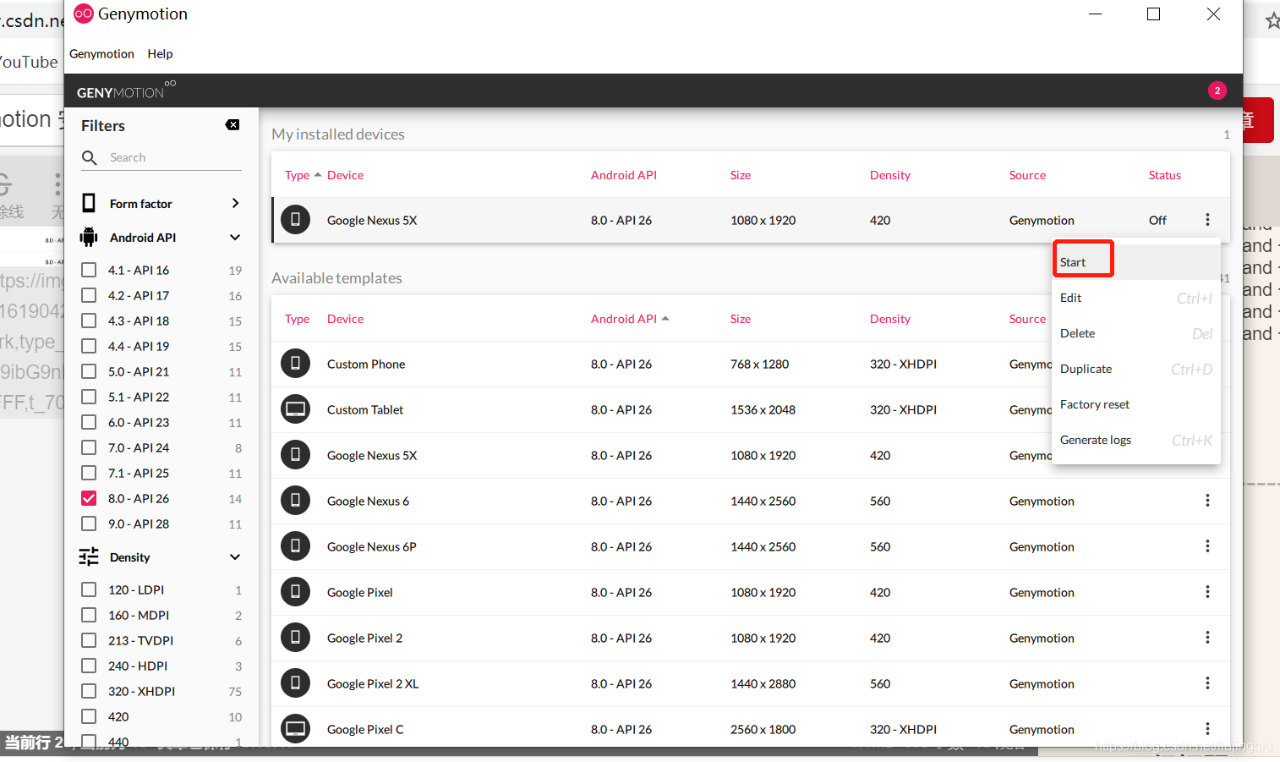Sort installed devices by Type column
This screenshot has width=1280, height=762.
point(297,175)
